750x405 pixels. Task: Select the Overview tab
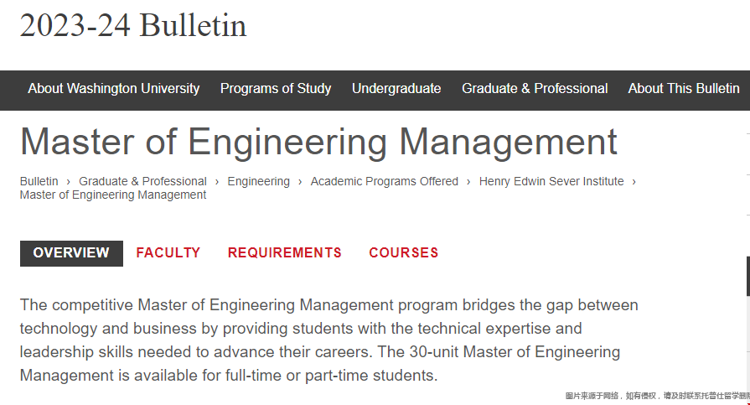coord(71,253)
